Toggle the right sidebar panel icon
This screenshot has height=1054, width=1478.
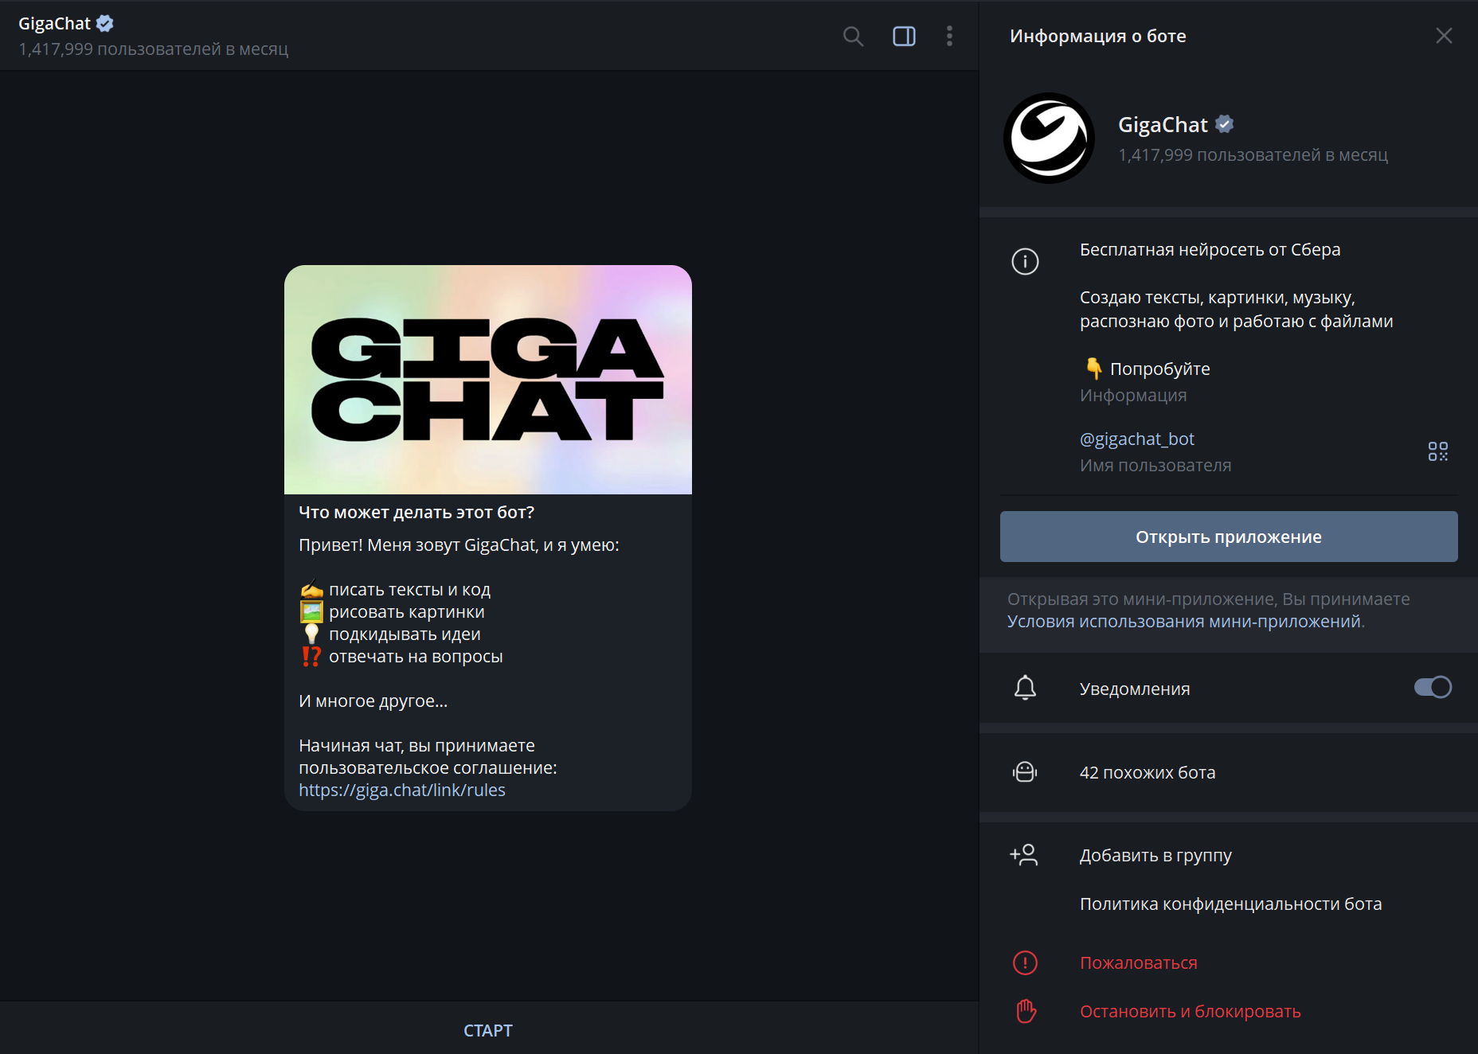[x=904, y=36]
